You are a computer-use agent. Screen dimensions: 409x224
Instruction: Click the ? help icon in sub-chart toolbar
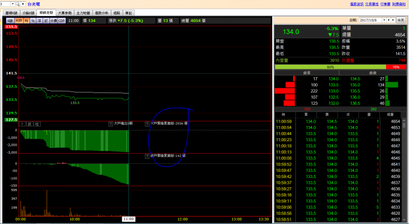click(22, 124)
